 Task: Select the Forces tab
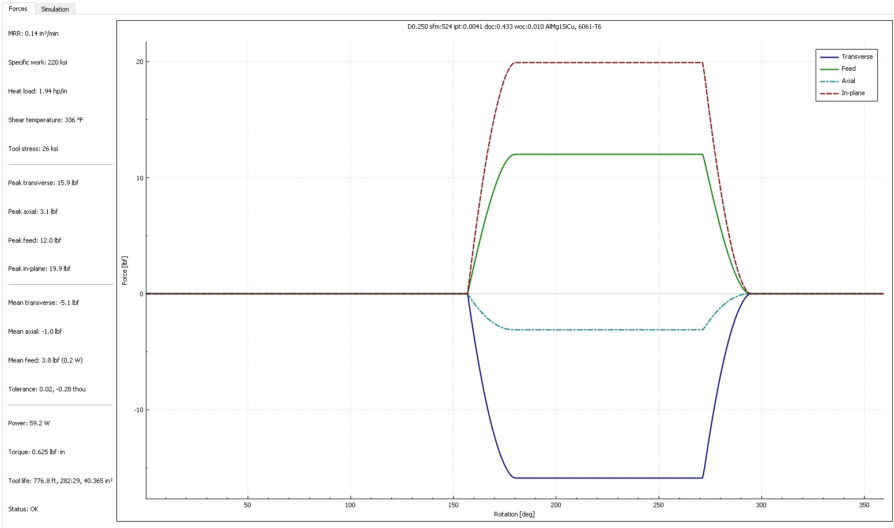pos(18,9)
